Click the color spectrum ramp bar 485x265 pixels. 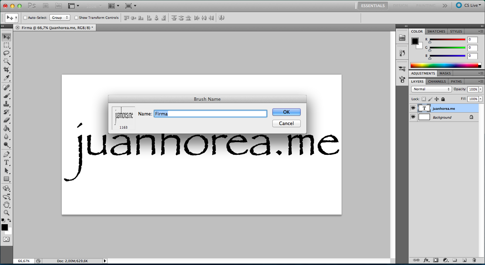445,65
